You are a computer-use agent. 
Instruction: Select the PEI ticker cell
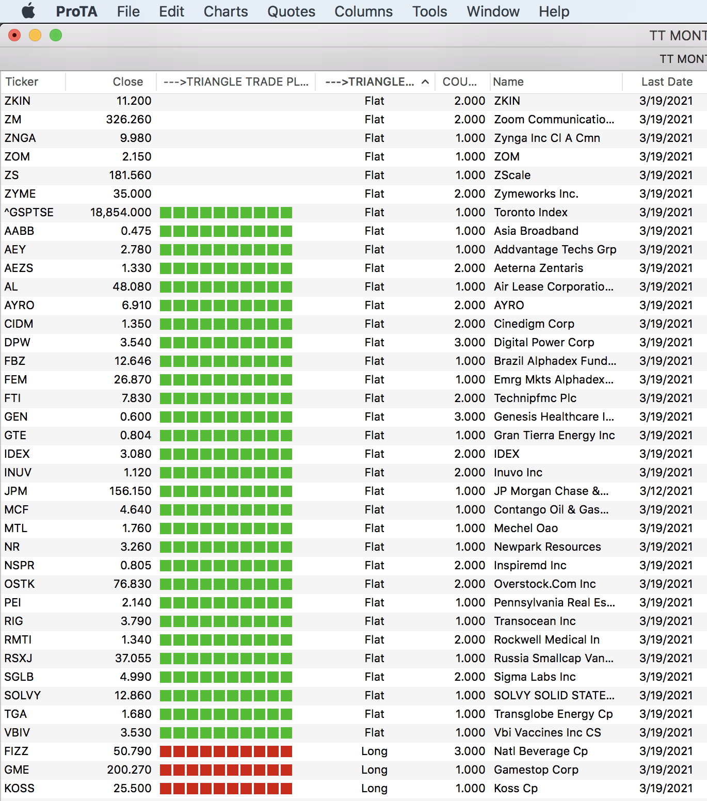[13, 603]
